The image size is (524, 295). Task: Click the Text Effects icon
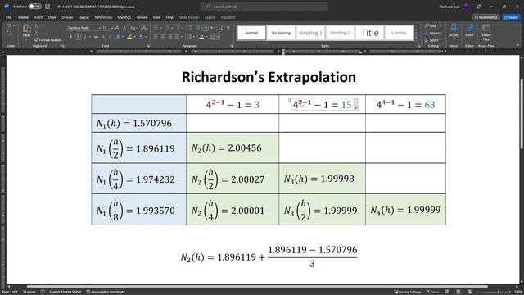118,37
